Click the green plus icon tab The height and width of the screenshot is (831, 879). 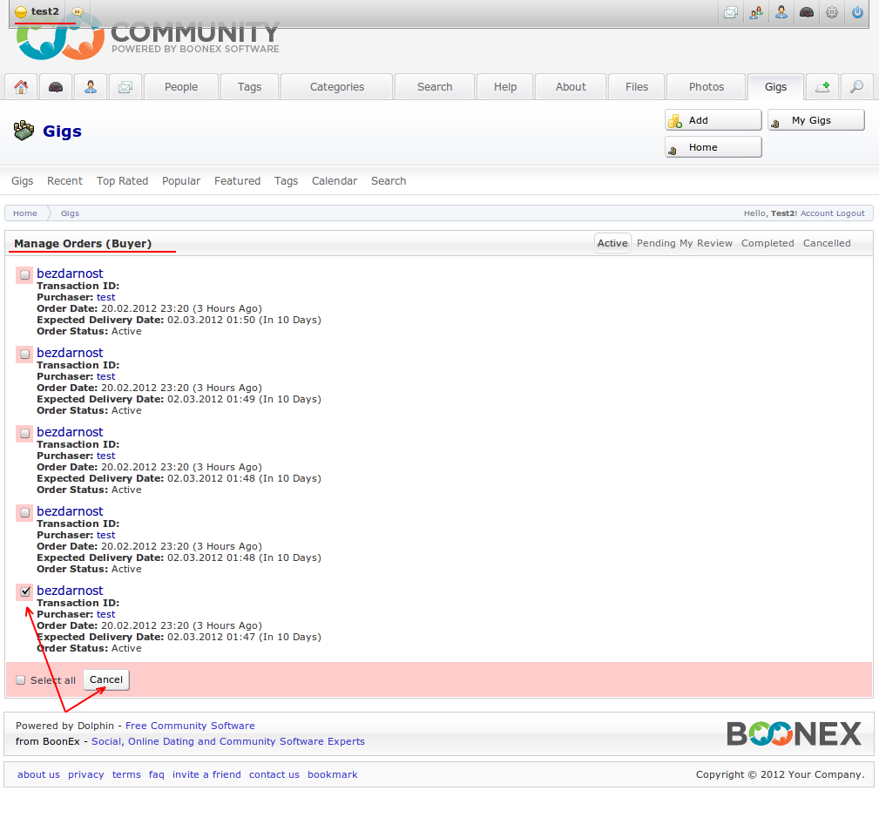822,87
